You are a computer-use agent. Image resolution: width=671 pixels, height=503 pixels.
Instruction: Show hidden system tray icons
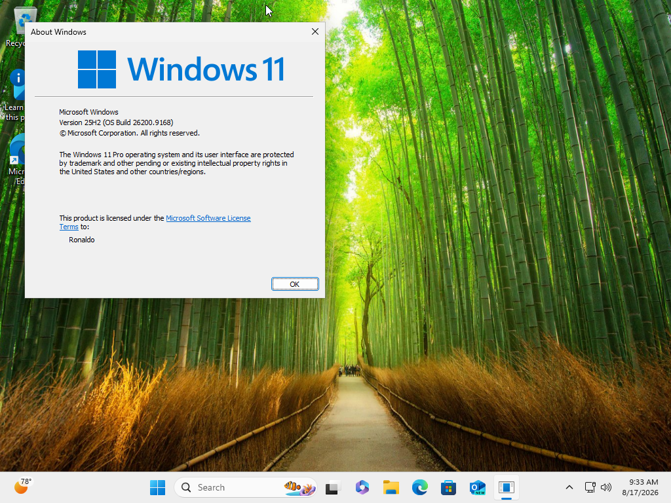click(569, 487)
